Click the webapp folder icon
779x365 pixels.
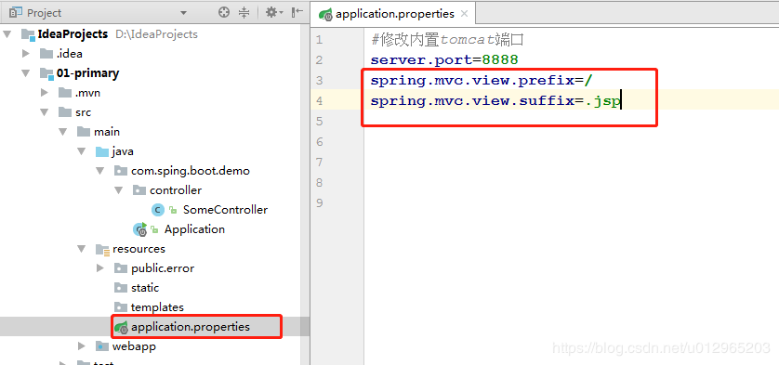(101, 346)
